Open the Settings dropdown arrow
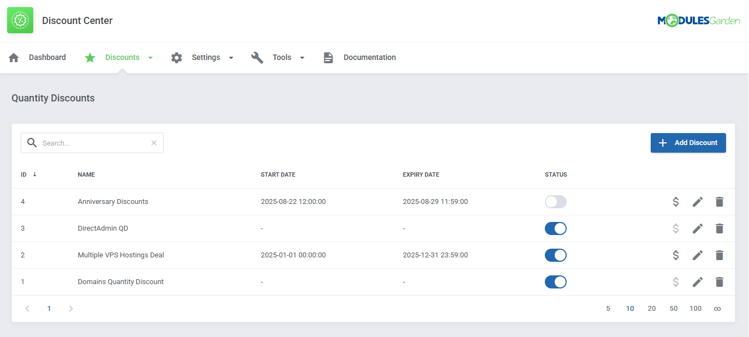The image size is (749, 337). point(231,57)
